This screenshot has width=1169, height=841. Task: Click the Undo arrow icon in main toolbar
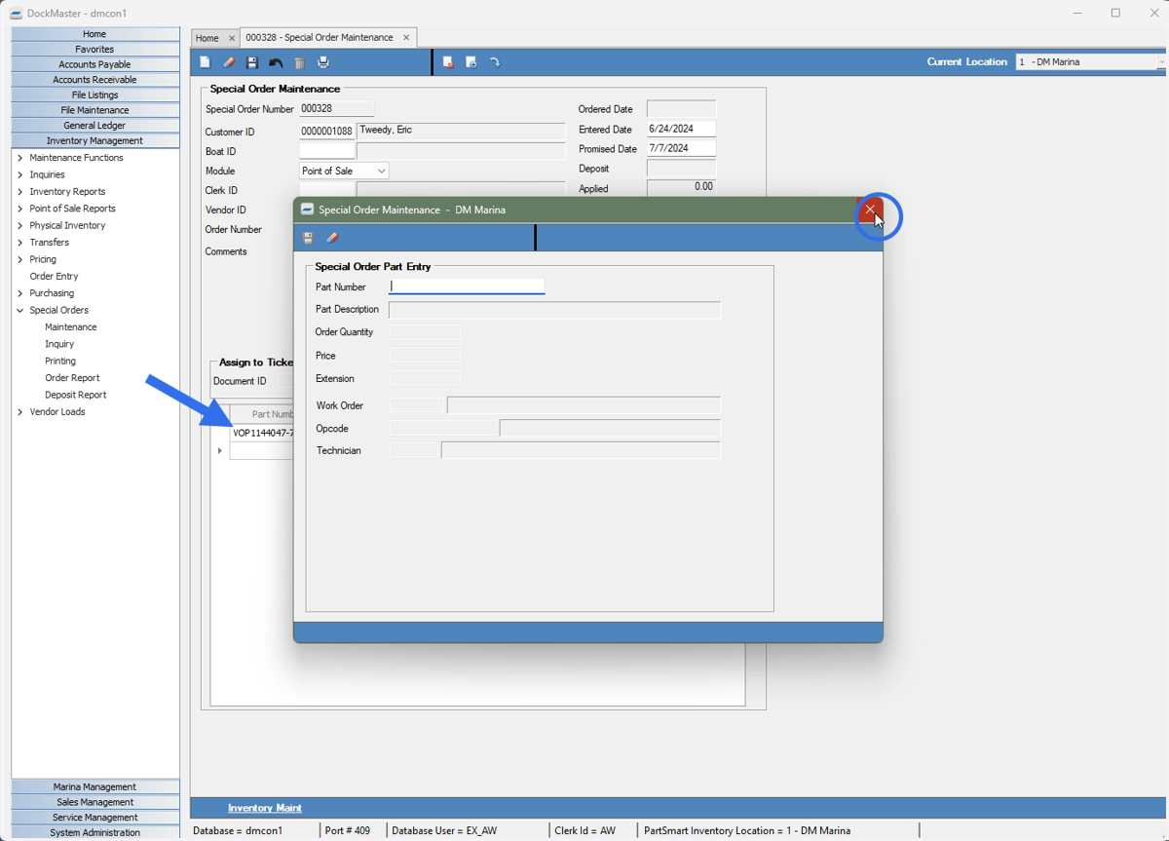pos(276,62)
